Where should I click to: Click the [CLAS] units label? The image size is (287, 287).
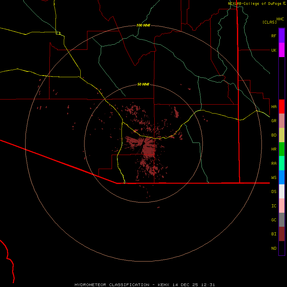pos(269,22)
